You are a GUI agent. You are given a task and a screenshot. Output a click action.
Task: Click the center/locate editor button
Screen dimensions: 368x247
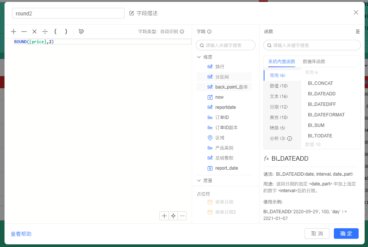tap(173, 216)
